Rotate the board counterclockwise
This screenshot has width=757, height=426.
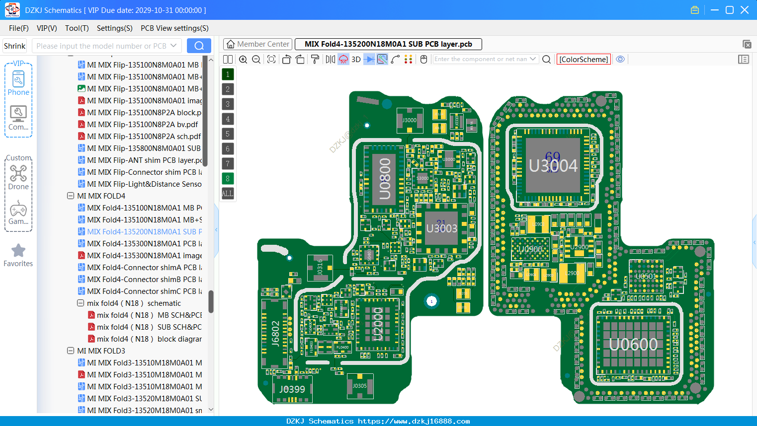pyautogui.click(x=286, y=60)
